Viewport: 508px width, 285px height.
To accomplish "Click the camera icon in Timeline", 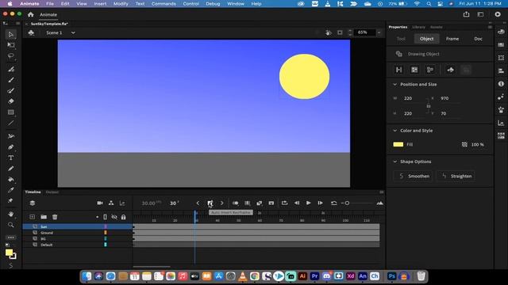I will [100, 203].
